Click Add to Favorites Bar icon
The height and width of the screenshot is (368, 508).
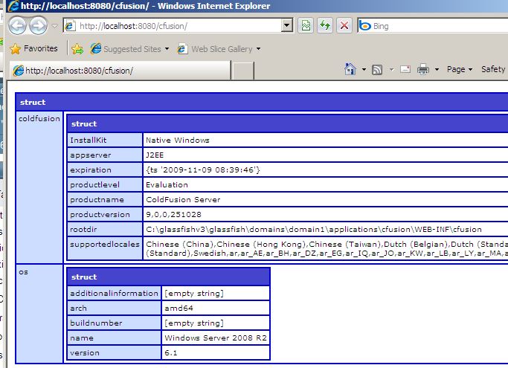tap(77, 49)
